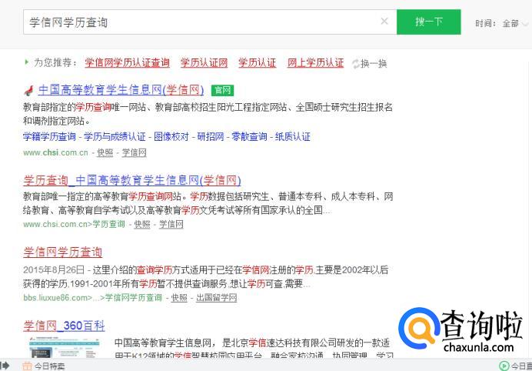
Task: Open the sublink 纸质认证
Action: 293,136
